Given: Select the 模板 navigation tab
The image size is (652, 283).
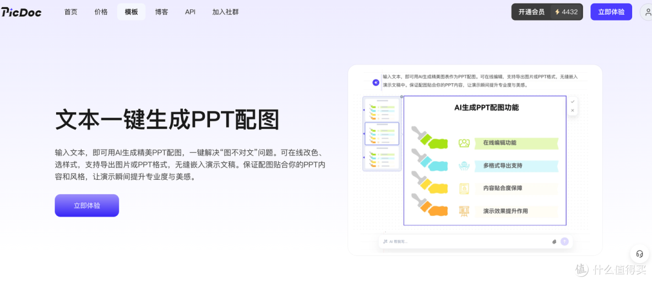Looking at the screenshot, I should [x=132, y=12].
